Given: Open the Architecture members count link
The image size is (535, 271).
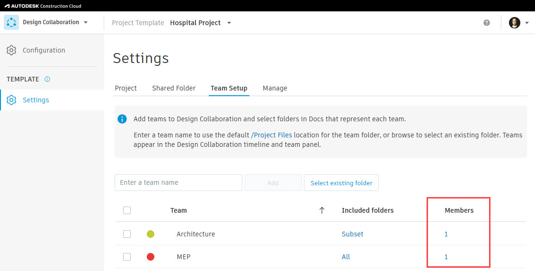Looking at the screenshot, I should [446, 234].
